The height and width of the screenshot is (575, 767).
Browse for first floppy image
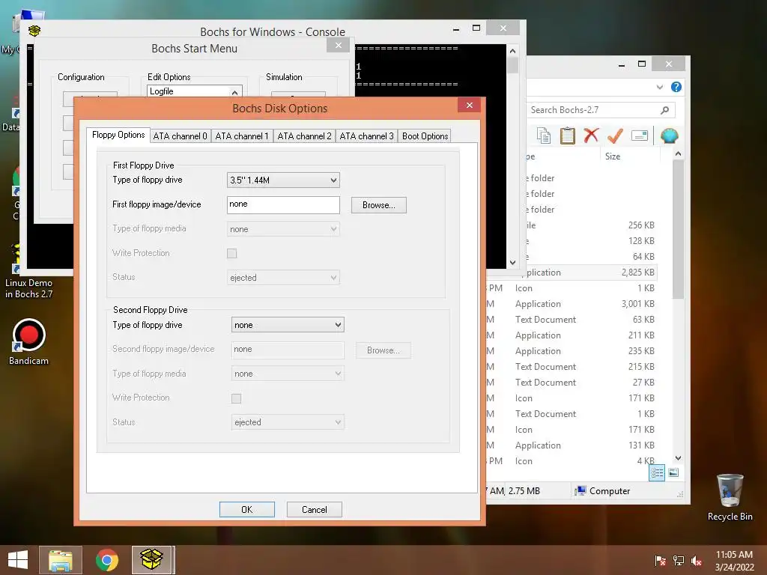pyautogui.click(x=378, y=205)
